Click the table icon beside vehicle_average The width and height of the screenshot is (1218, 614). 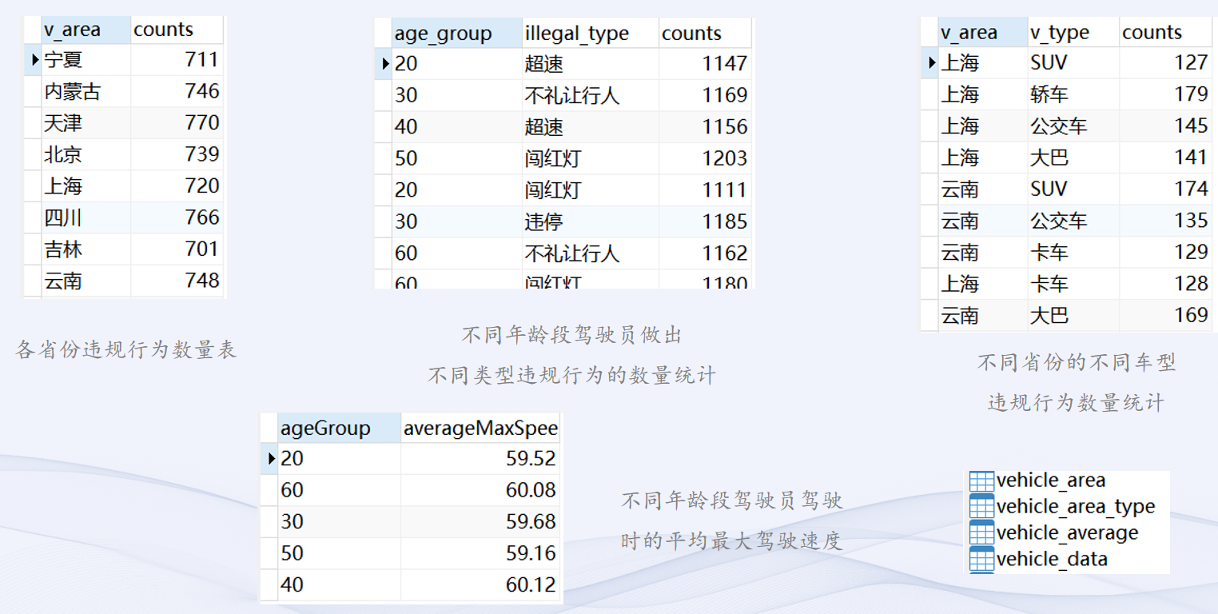[981, 532]
